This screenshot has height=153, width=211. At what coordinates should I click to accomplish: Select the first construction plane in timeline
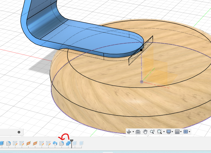point(28,143)
